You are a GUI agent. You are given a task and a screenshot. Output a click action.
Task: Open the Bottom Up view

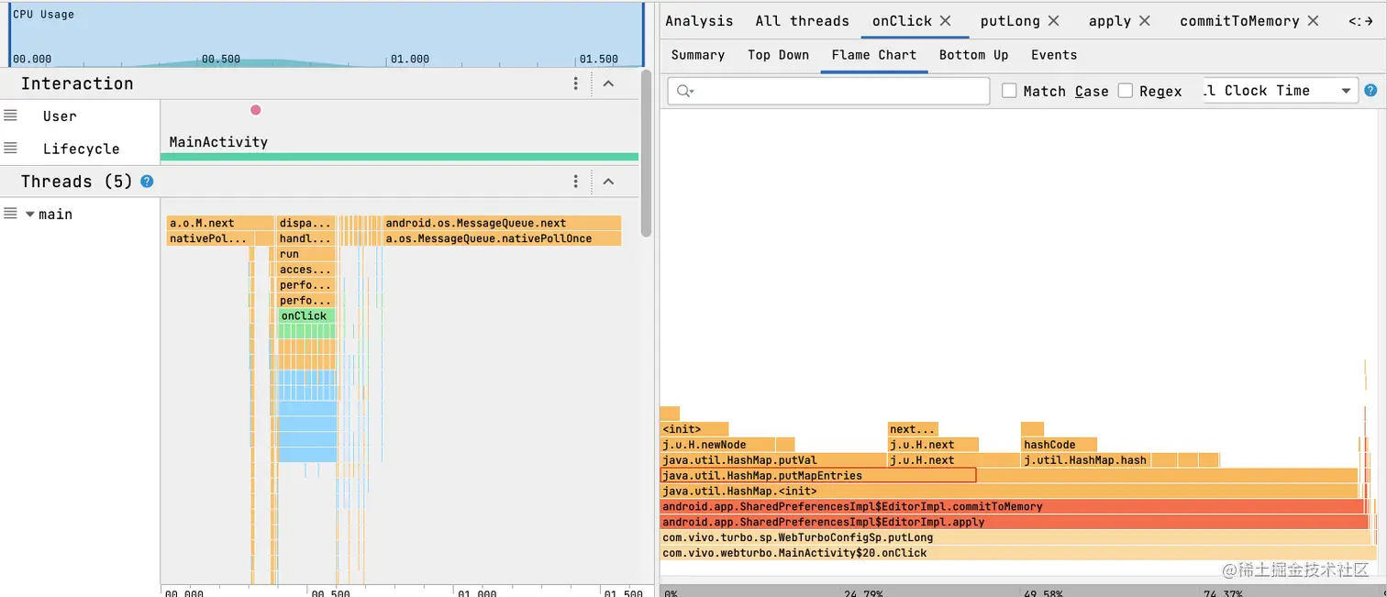tap(973, 55)
